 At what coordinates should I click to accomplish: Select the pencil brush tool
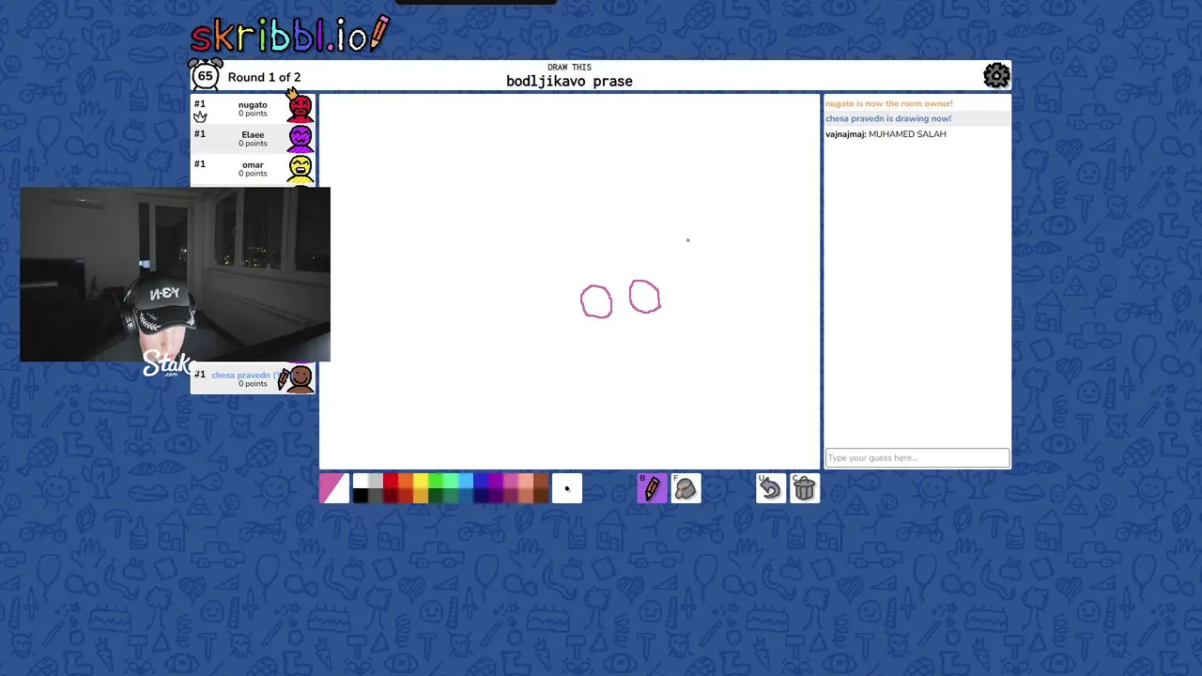click(652, 488)
